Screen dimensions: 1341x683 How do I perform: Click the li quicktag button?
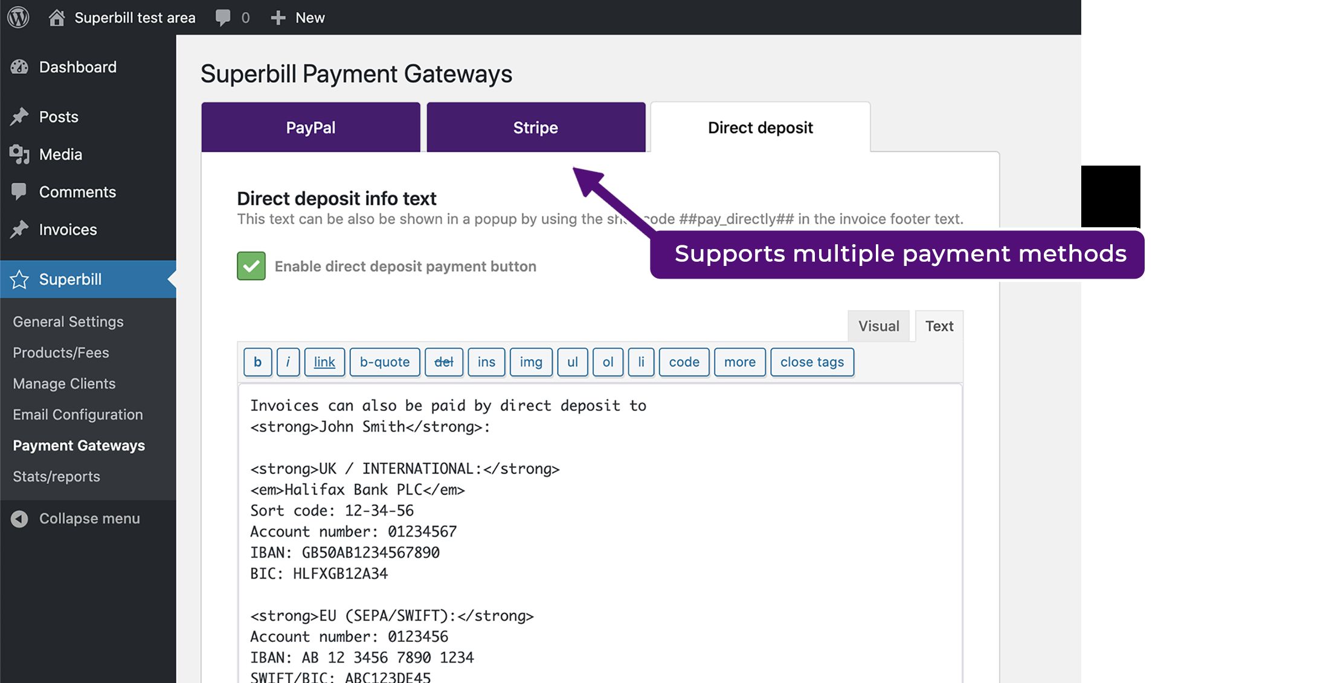[x=641, y=362]
